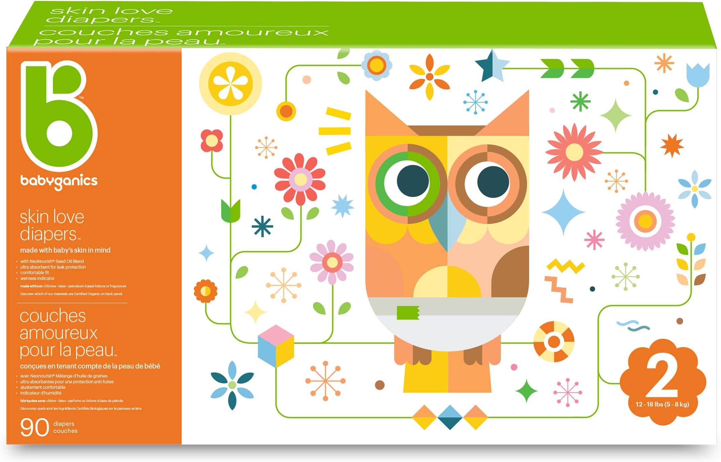Click the 'couches amoureux pour la peau' heading
721x462 pixels.
click(x=68, y=332)
